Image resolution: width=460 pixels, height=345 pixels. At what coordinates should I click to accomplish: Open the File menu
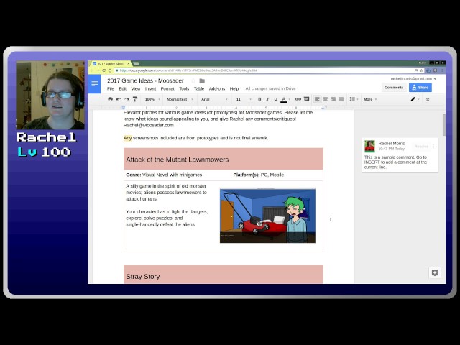(110, 88)
